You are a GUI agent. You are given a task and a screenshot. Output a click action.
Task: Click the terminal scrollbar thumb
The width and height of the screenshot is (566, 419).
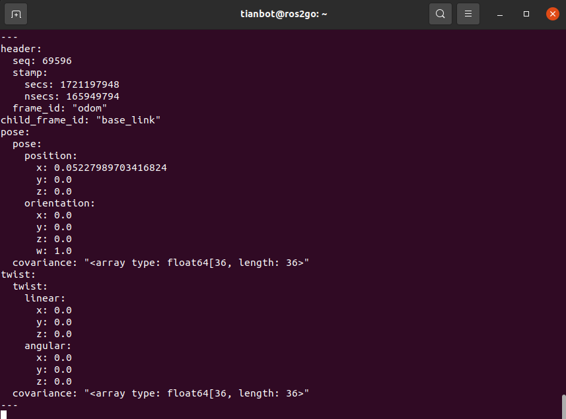563,406
